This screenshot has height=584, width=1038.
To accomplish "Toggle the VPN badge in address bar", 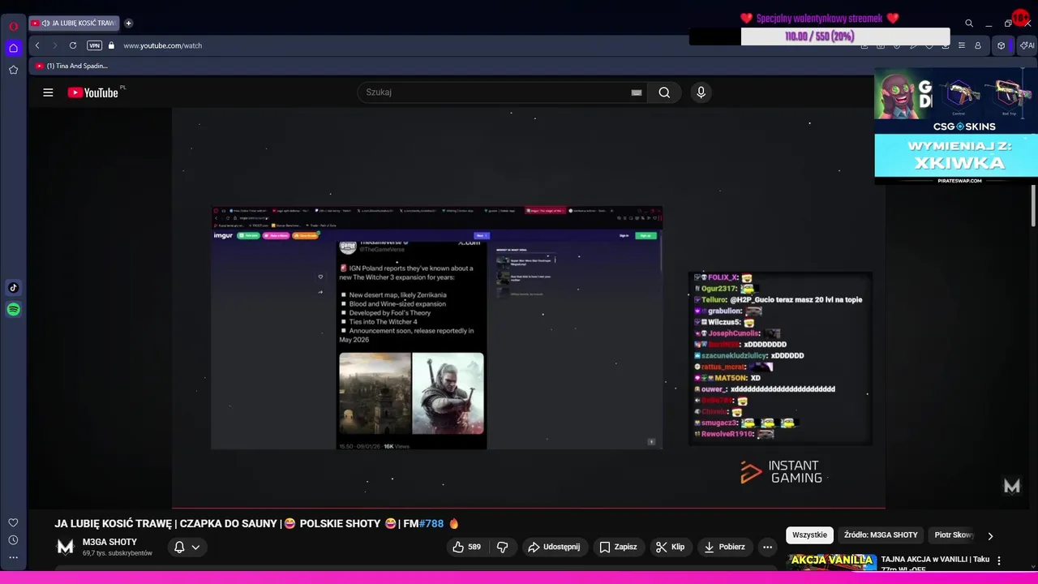I will (94, 45).
